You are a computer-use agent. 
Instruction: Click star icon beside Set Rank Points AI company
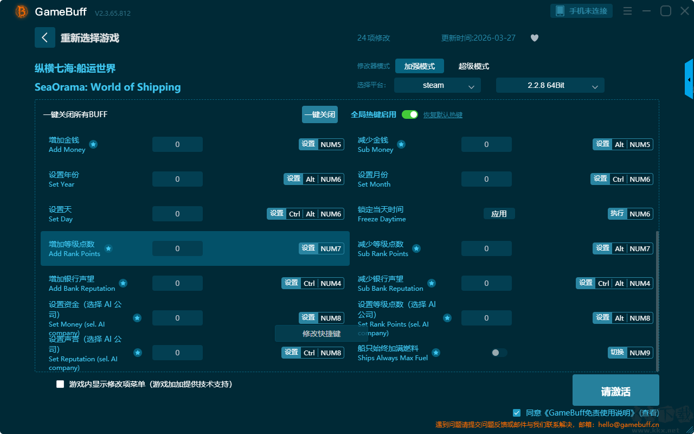[x=447, y=318]
